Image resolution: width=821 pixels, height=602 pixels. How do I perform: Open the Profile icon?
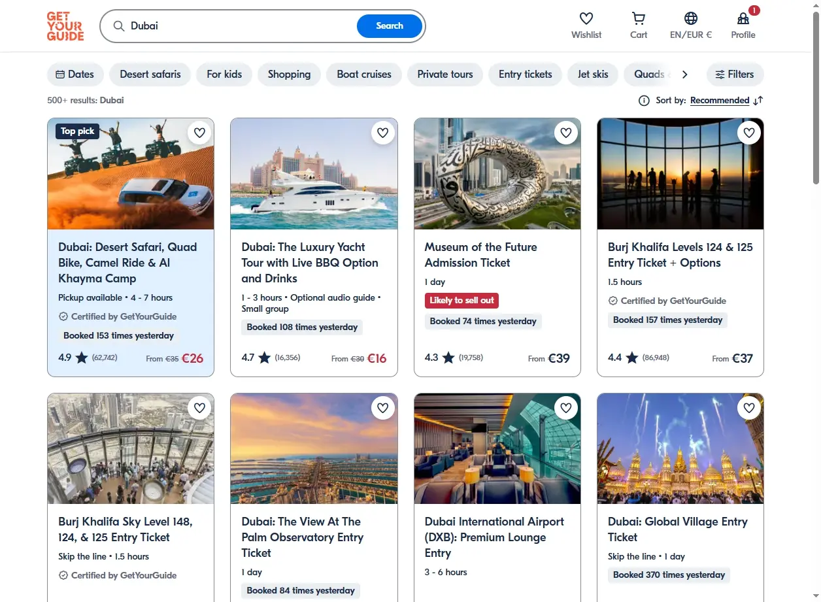click(743, 19)
